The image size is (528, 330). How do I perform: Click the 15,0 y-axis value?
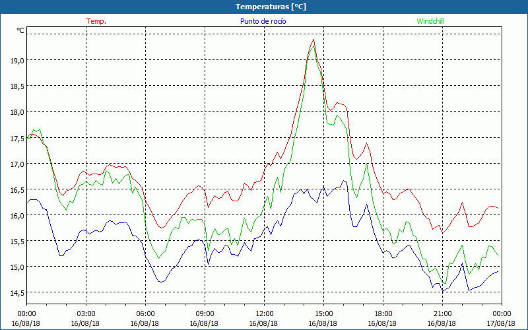point(18,267)
